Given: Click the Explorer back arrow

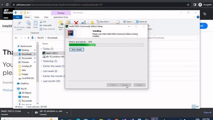Looking at the screenshot, I should (16, 38).
